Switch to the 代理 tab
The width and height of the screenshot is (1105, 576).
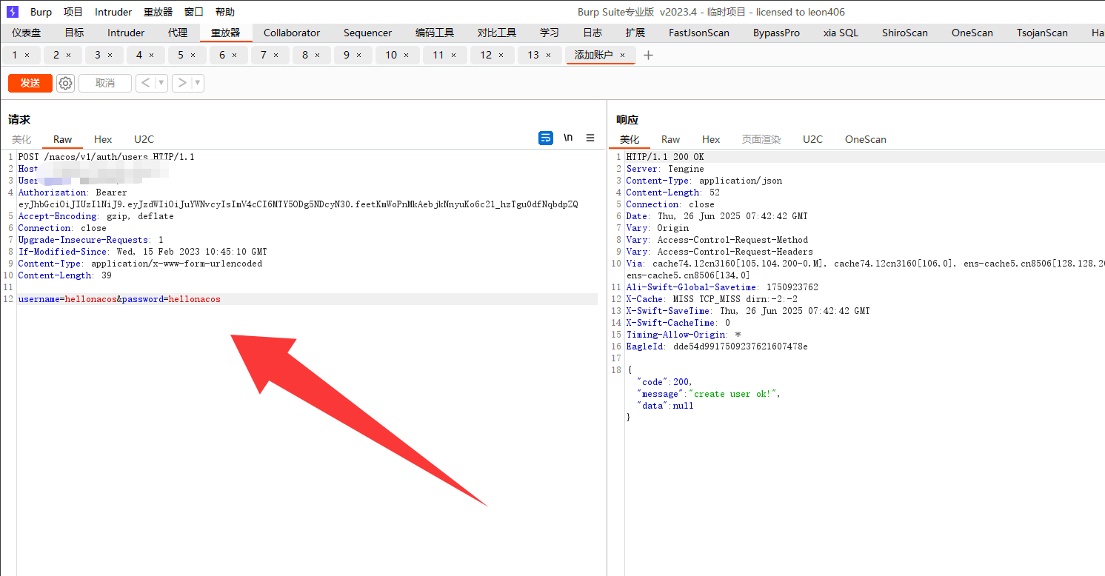point(178,33)
